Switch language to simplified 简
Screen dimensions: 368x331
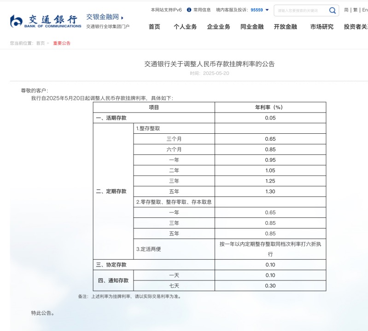point(346,10)
